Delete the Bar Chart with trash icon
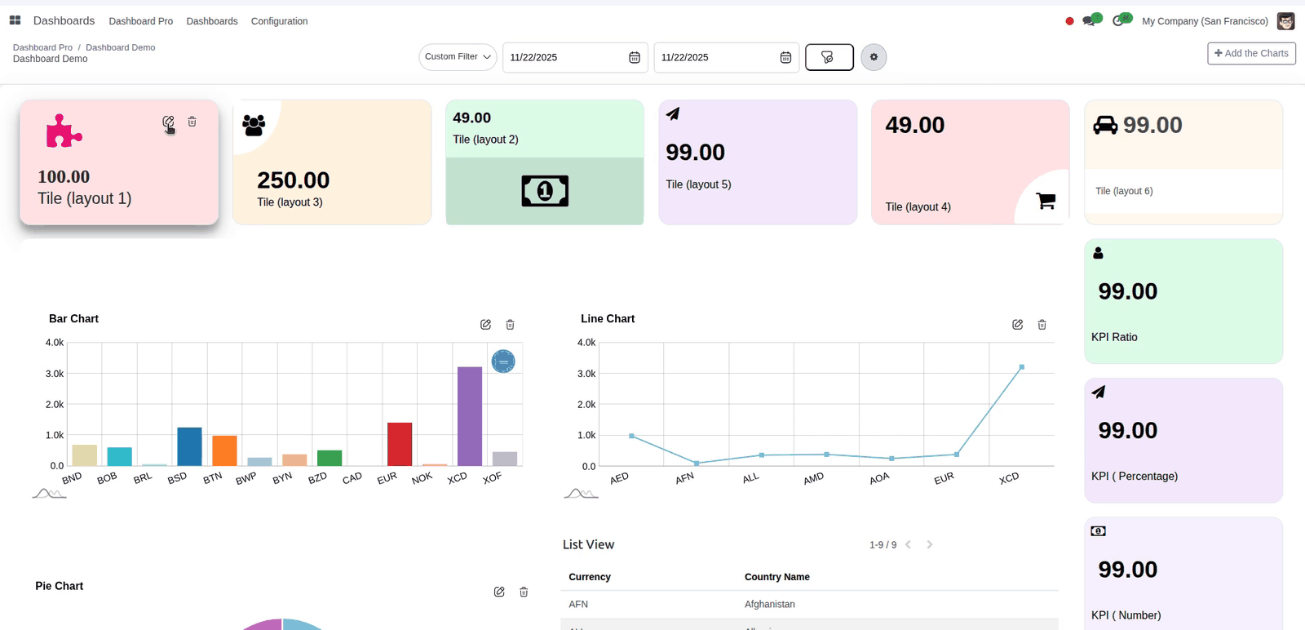The width and height of the screenshot is (1305, 630). coord(511,325)
